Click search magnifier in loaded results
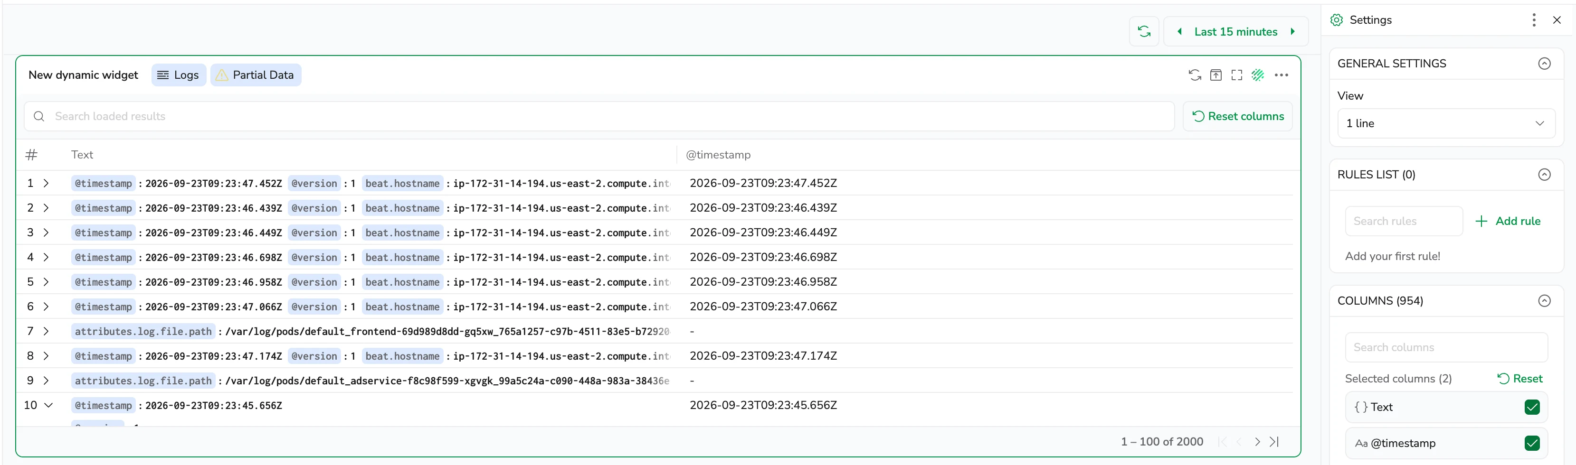This screenshot has width=1576, height=465. tap(39, 116)
